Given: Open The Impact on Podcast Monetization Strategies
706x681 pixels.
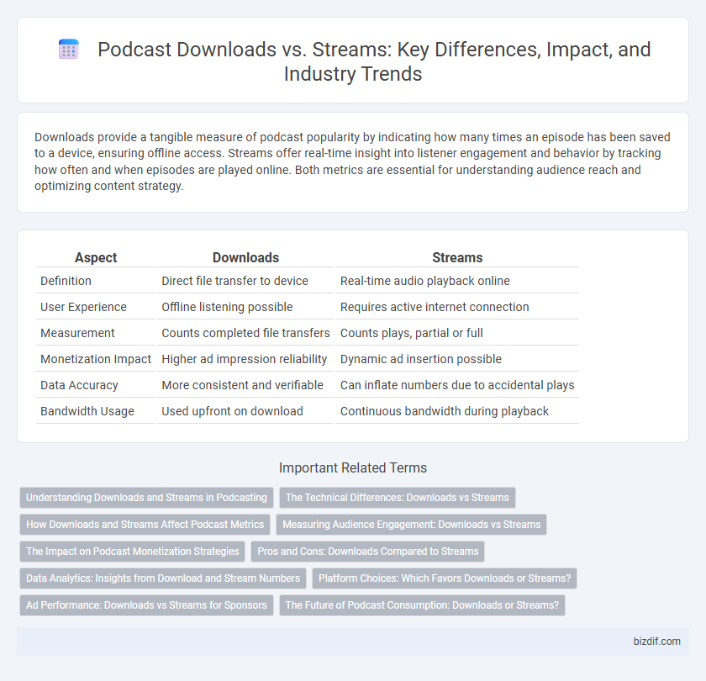Looking at the screenshot, I should point(133,552).
